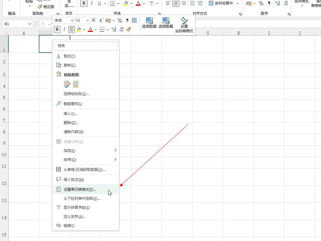
Task: Expand the 筛选(E) submenu
Action: click(86, 150)
